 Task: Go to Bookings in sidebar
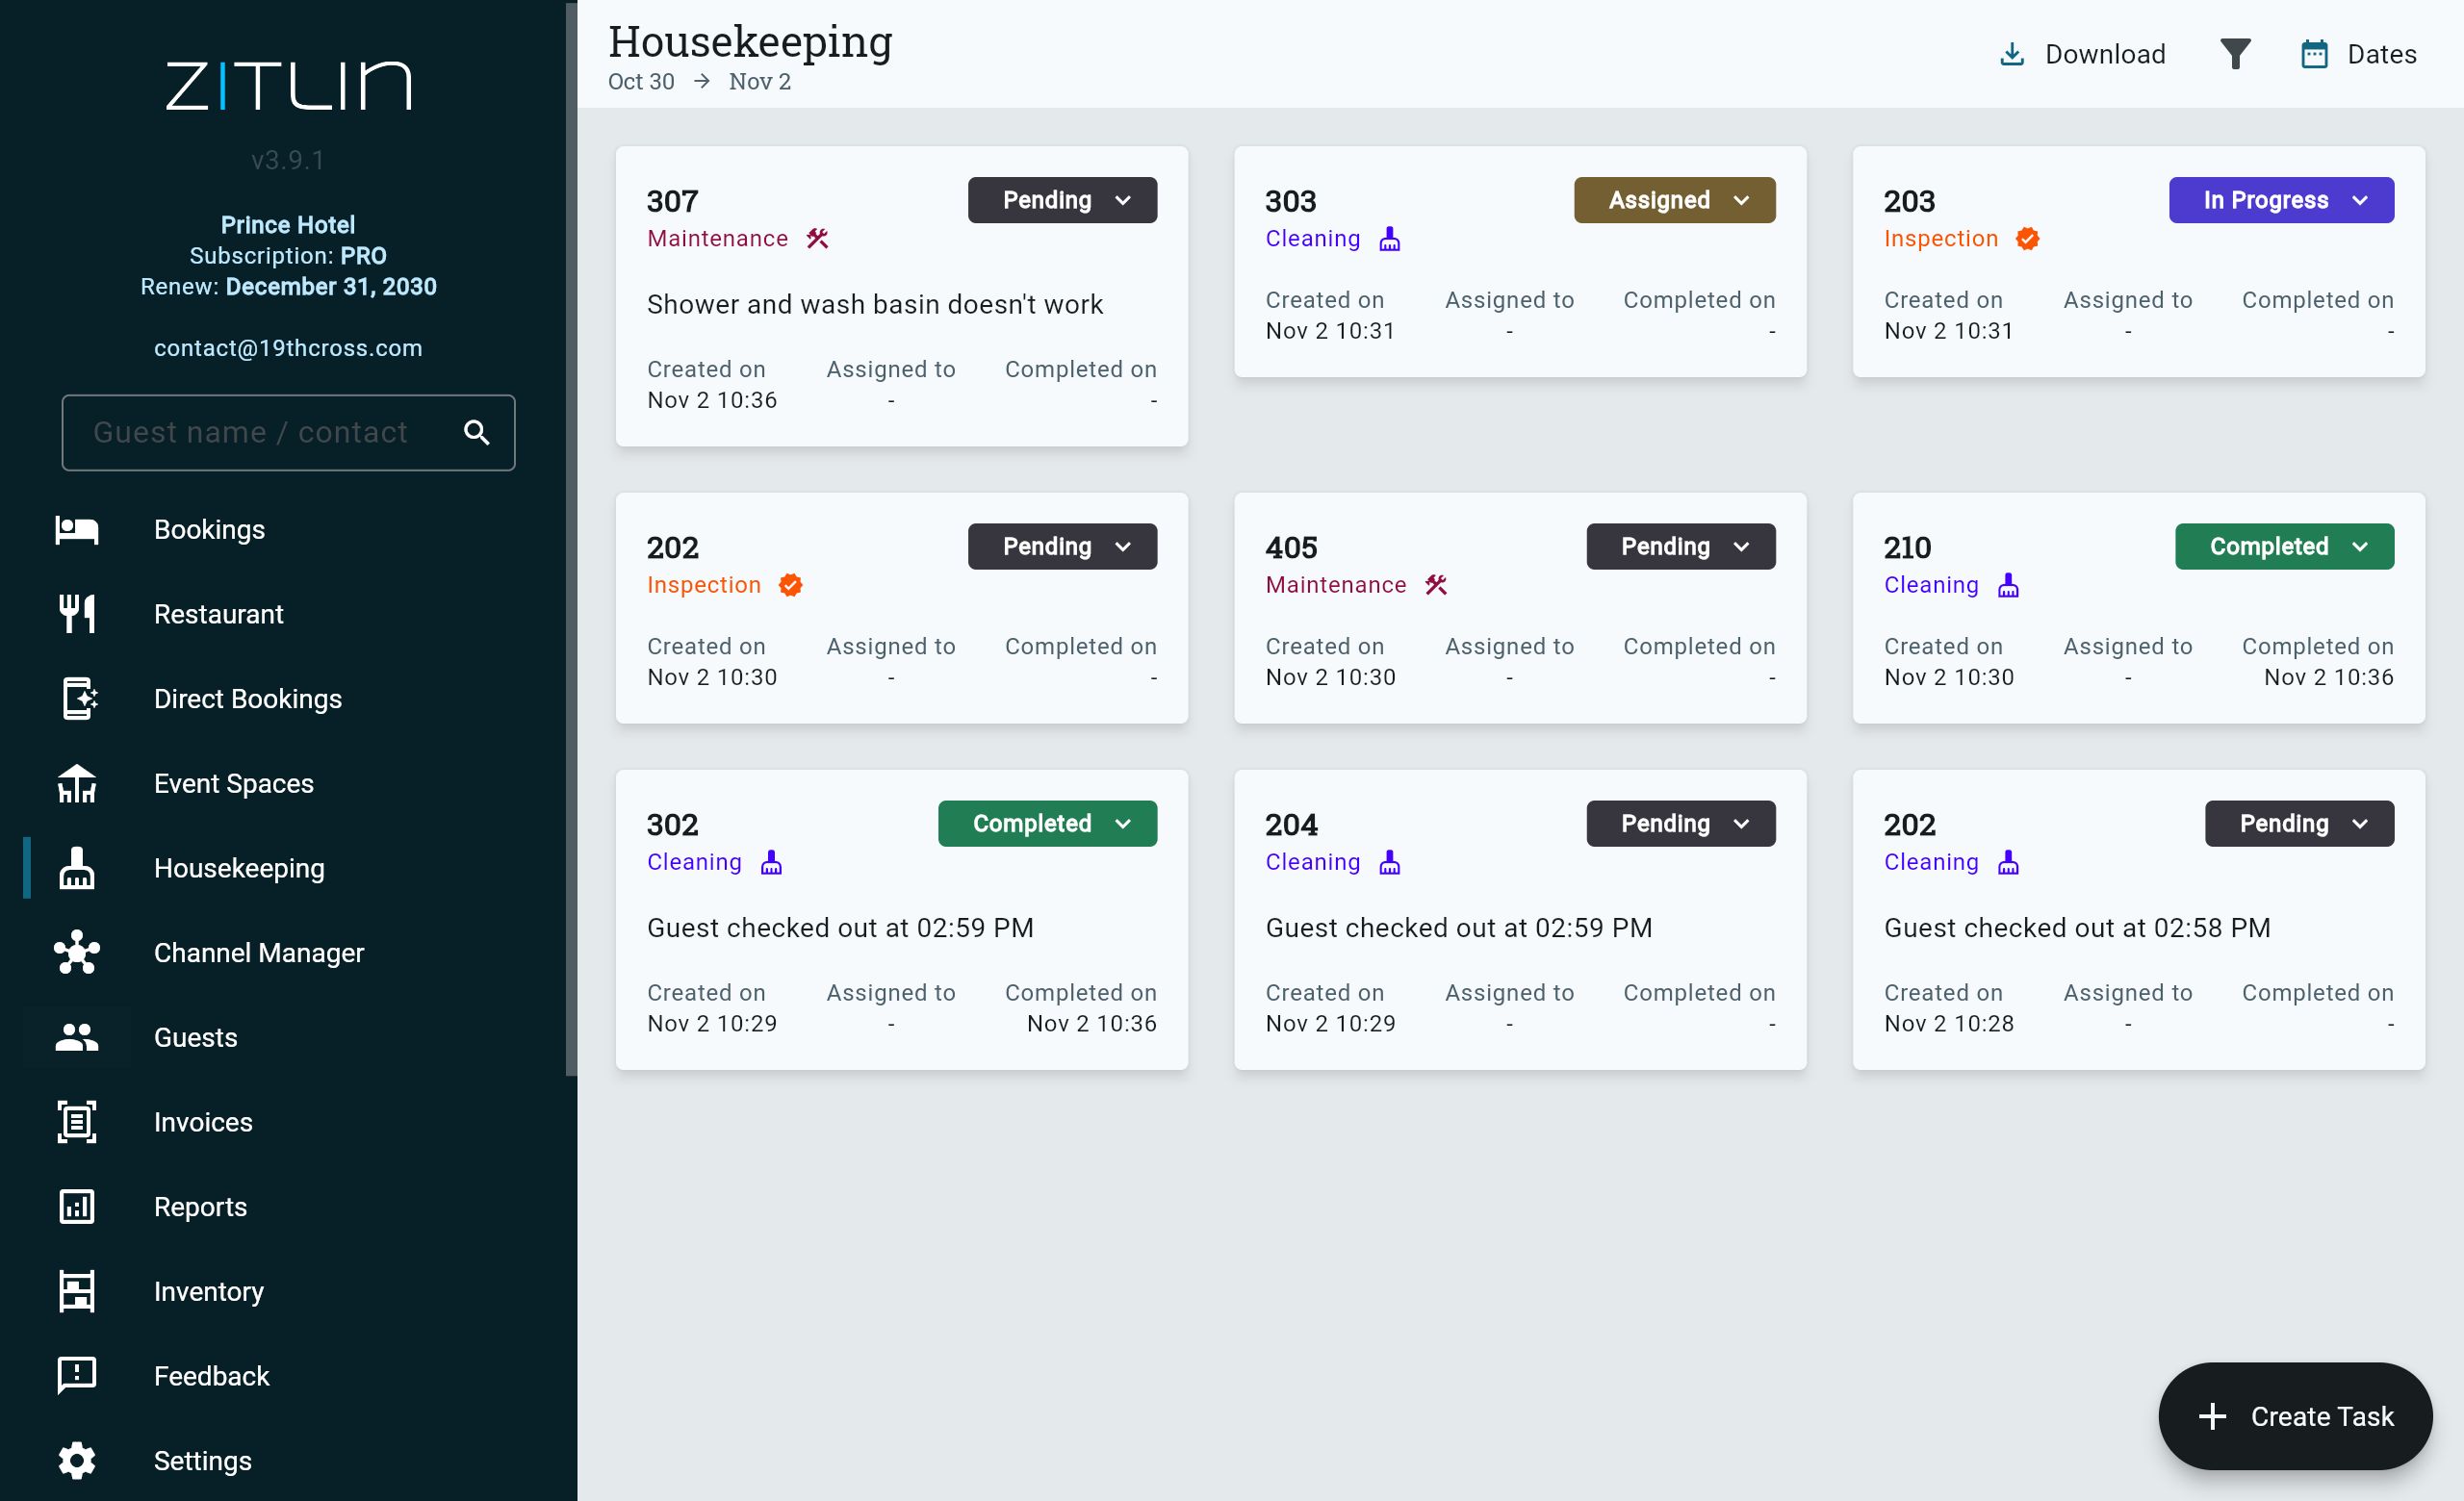coord(209,529)
